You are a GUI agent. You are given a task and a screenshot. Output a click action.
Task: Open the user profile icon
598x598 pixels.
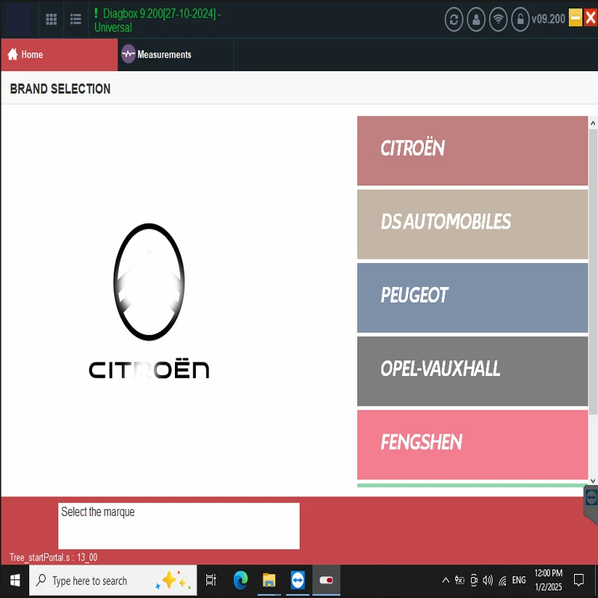(476, 19)
